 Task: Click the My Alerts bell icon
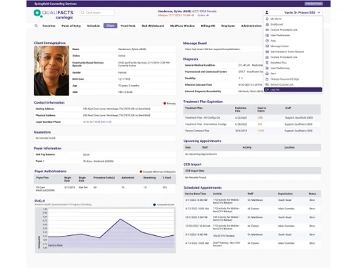[x=267, y=19]
